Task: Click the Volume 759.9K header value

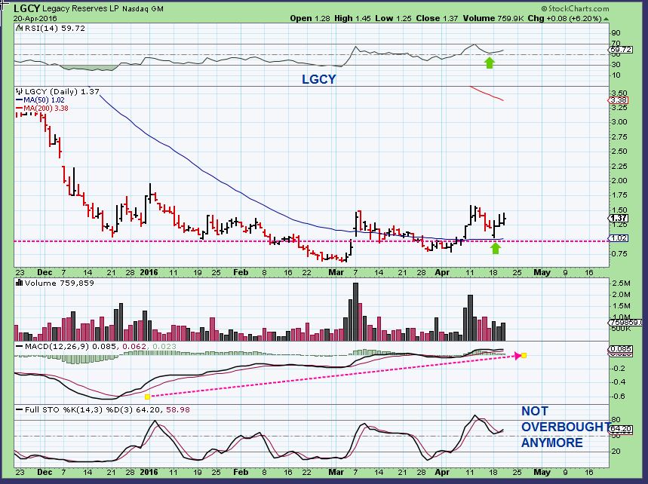Action: [x=494, y=18]
